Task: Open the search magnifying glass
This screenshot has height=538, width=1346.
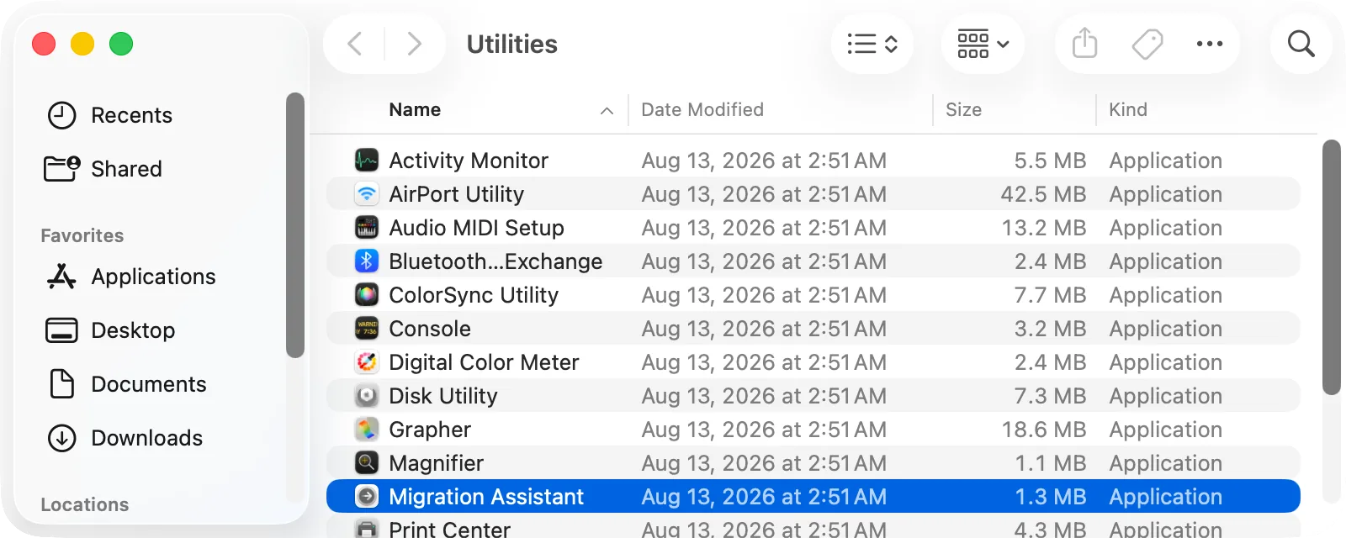Action: pos(1301,44)
